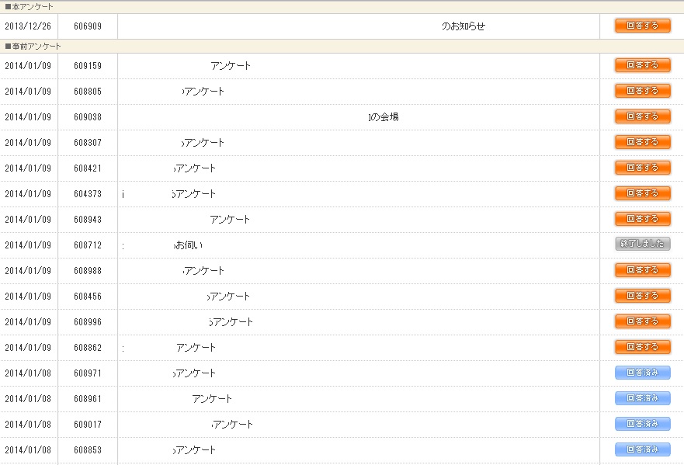
Task: Open the のお知らせ title of survey 606909
Action: click(464, 26)
